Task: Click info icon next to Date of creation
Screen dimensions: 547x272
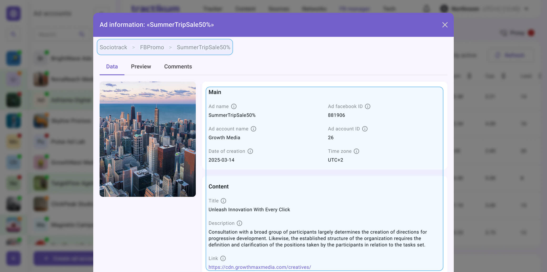Action: click(250, 151)
